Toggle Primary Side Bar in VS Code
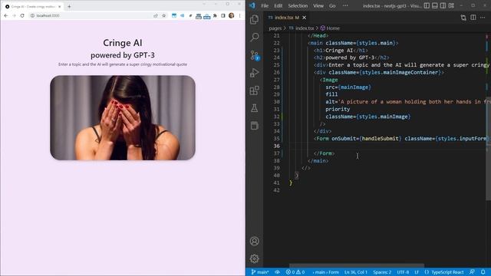This screenshot has width=491, height=276. pos(427,5)
